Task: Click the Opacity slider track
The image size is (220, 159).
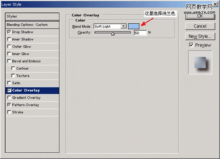Action: [113, 33]
